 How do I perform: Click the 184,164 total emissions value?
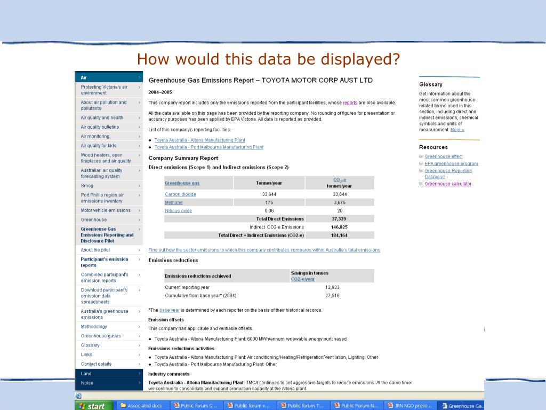pos(339,235)
